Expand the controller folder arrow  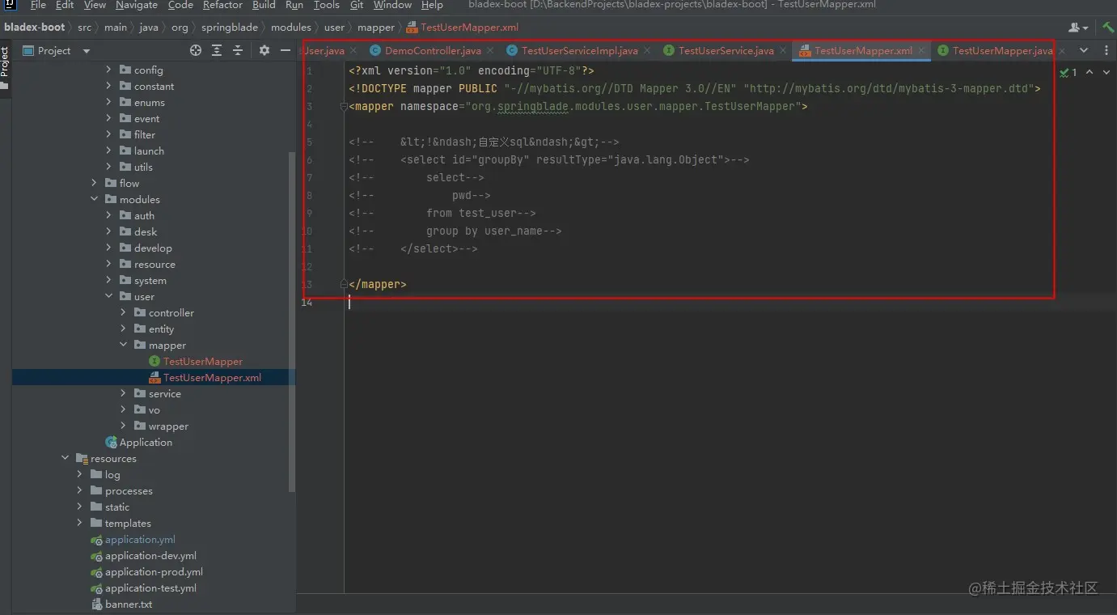[124, 313]
